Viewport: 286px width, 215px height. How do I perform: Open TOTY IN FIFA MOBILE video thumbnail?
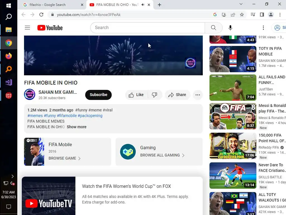point(233,59)
